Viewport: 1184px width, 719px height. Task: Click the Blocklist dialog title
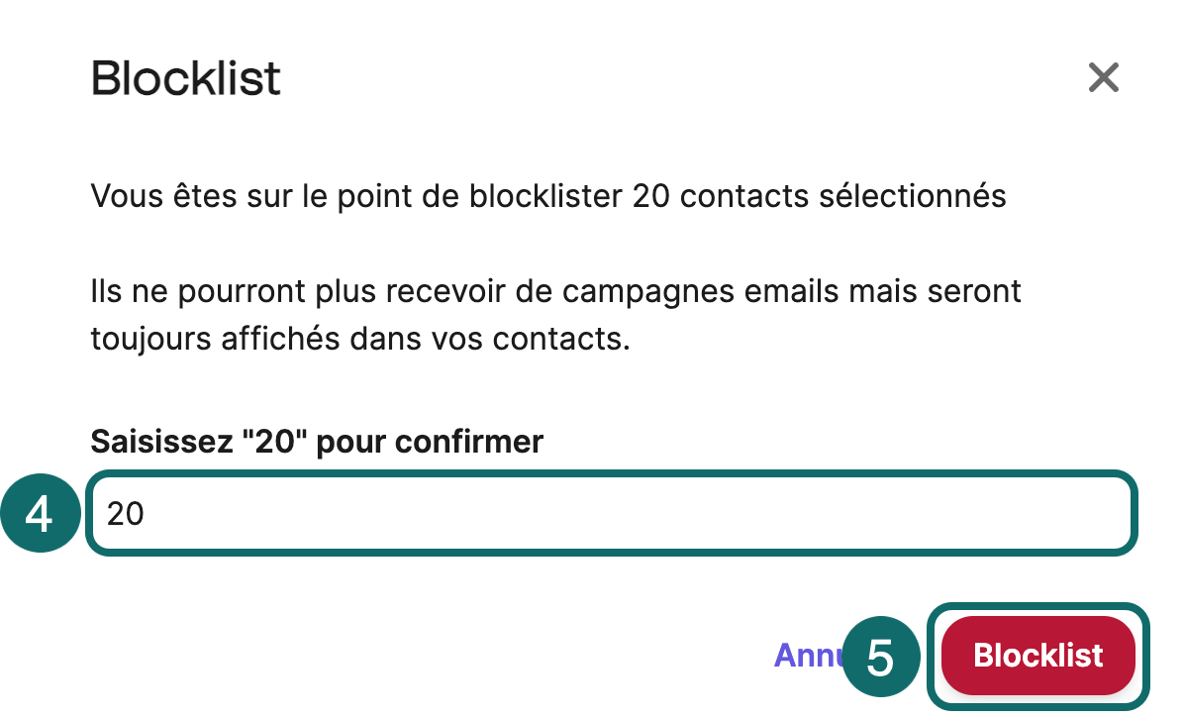point(185,78)
